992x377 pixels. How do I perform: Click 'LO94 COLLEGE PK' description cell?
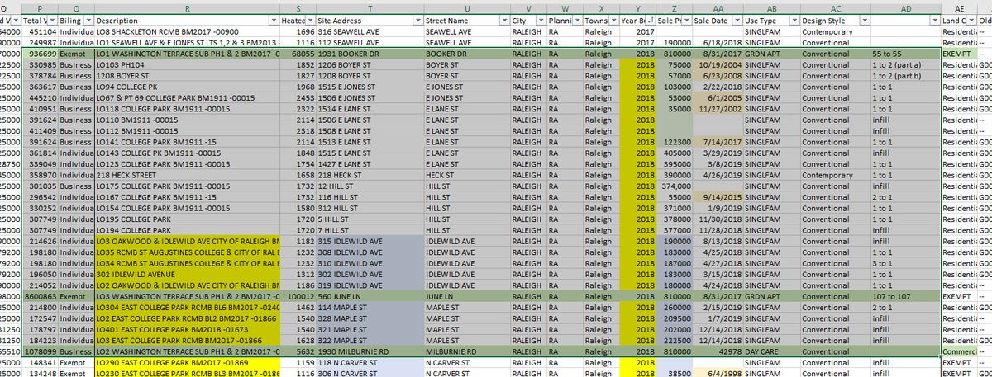click(188, 86)
